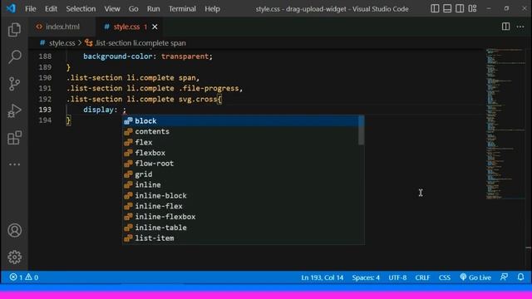
Task: Open the Edit menu
Action: click(51, 9)
